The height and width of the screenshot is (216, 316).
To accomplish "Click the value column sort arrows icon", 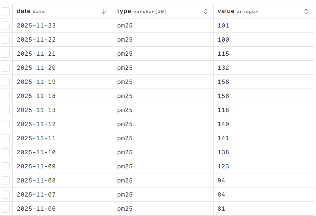I will point(306,11).
